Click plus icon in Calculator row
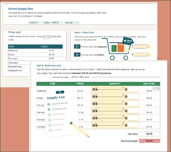171x152 pixels. (126, 111)
